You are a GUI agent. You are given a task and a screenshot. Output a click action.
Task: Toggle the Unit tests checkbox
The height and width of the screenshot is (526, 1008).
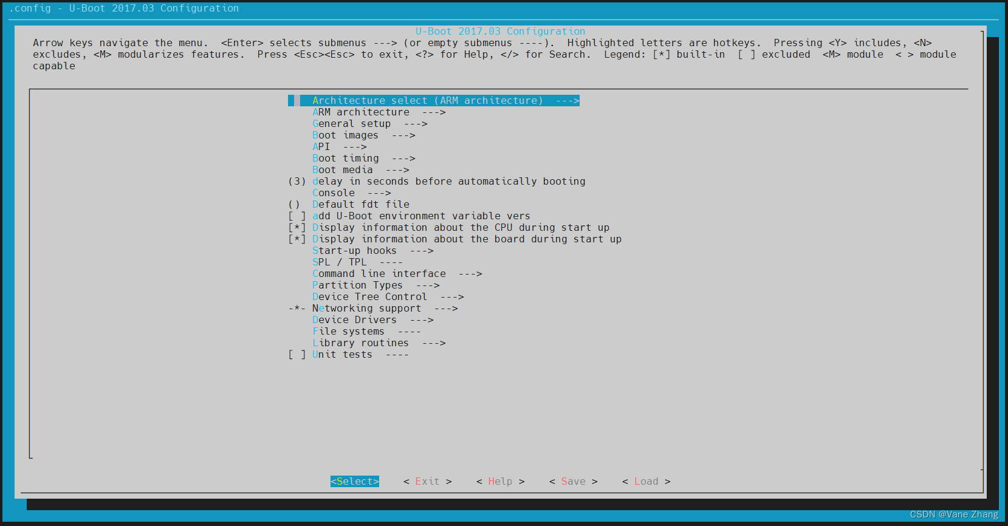tap(297, 354)
